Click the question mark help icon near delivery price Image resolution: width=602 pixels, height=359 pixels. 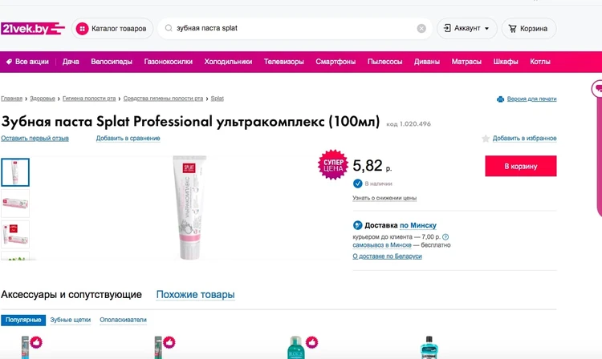pos(445,237)
